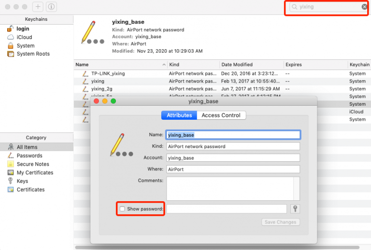Screen dimensions: 371x250
Task: Click the yixing_base preview pencil icon
Action: coord(92,32)
